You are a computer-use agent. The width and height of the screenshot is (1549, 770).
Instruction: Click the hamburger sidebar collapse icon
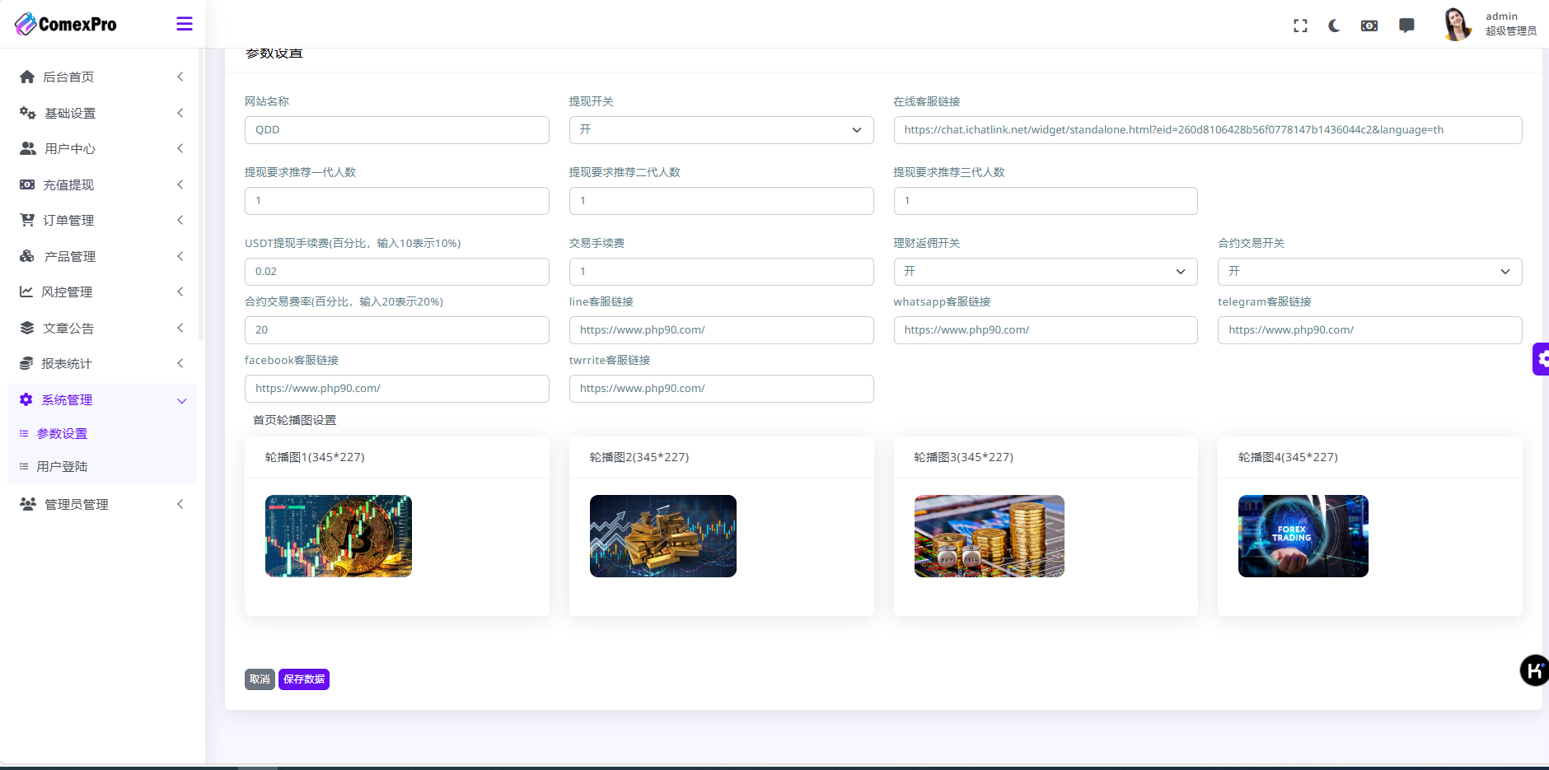[x=185, y=24]
